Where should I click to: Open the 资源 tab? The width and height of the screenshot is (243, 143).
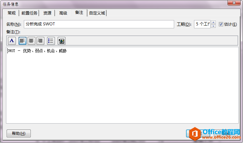tap(47, 13)
